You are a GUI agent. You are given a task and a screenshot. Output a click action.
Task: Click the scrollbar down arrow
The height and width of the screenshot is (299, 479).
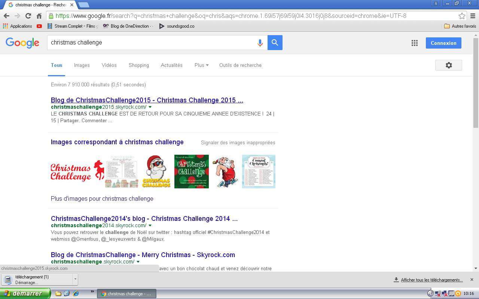point(476,268)
